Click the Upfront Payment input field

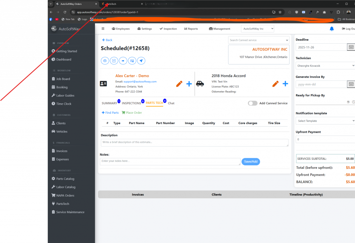click(x=325, y=139)
